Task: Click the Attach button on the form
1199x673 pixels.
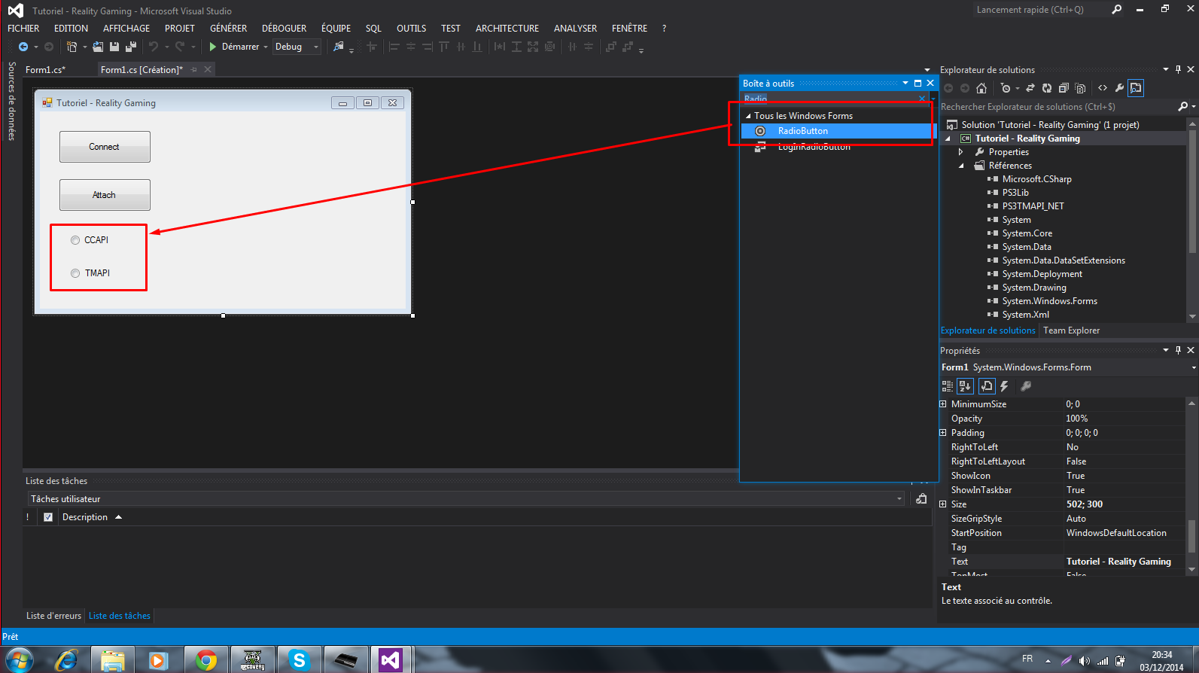Action: 105,195
